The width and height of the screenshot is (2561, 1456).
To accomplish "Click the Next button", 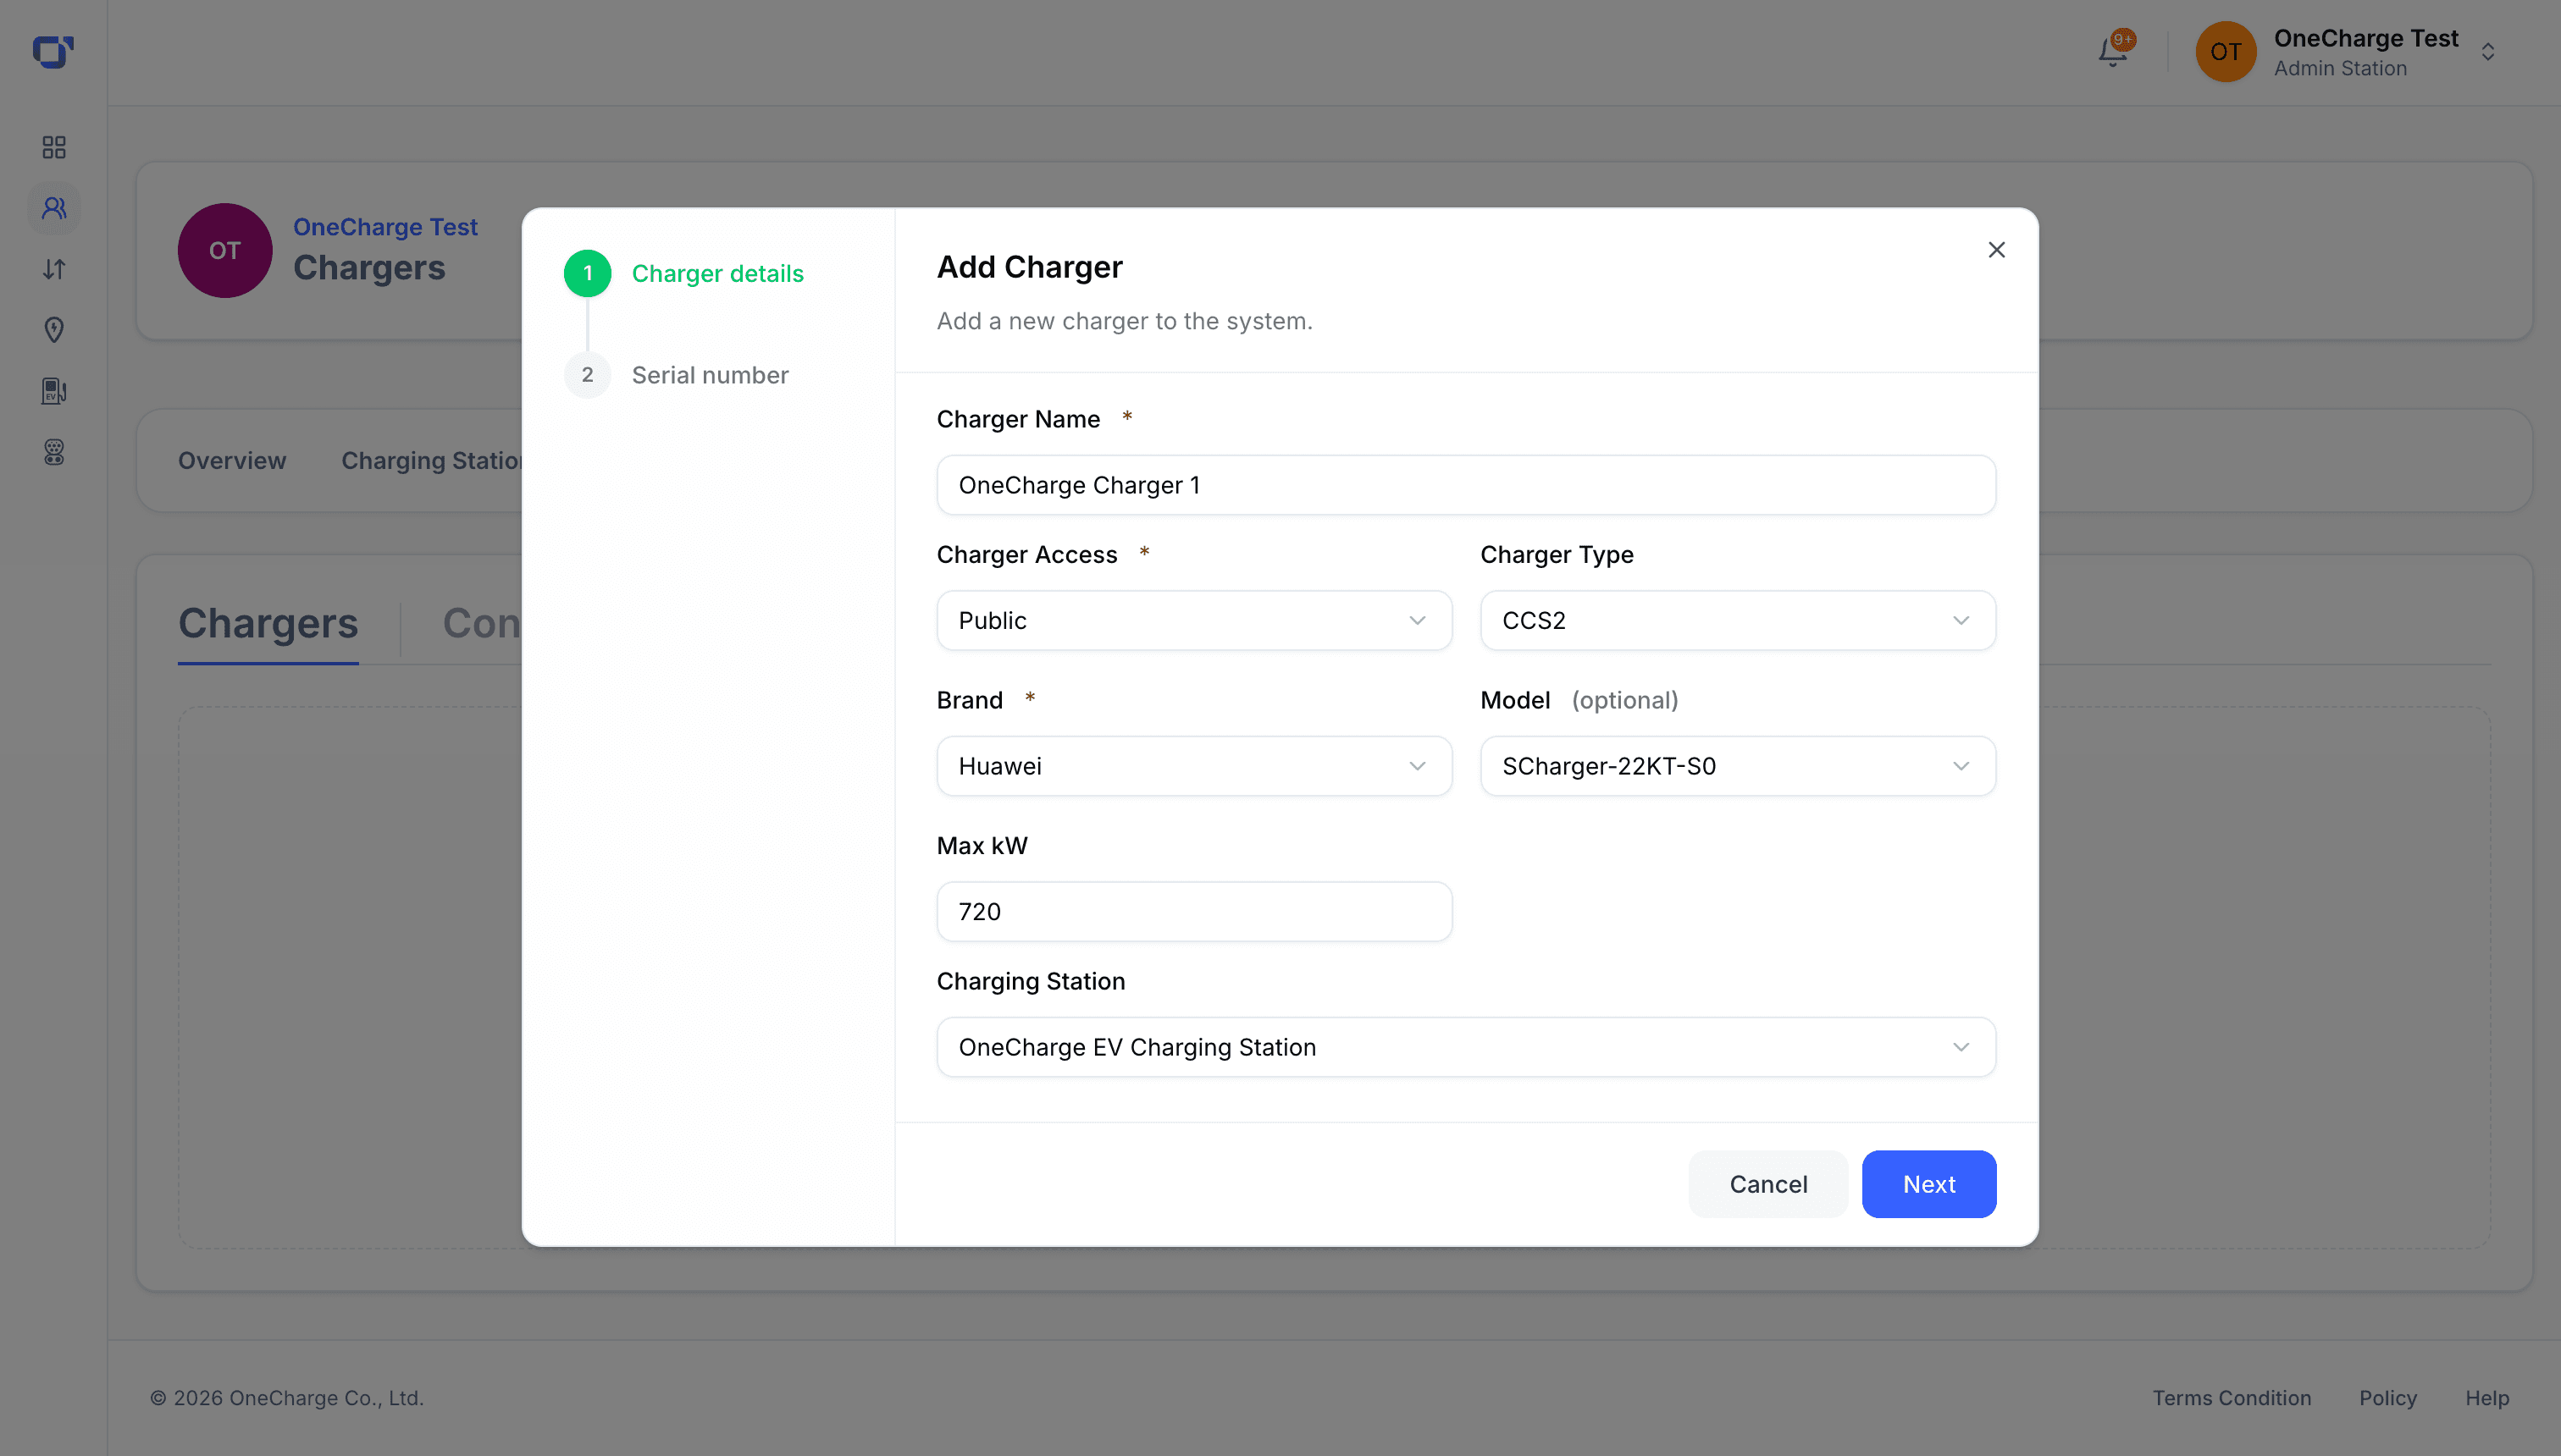I will tap(1928, 1184).
